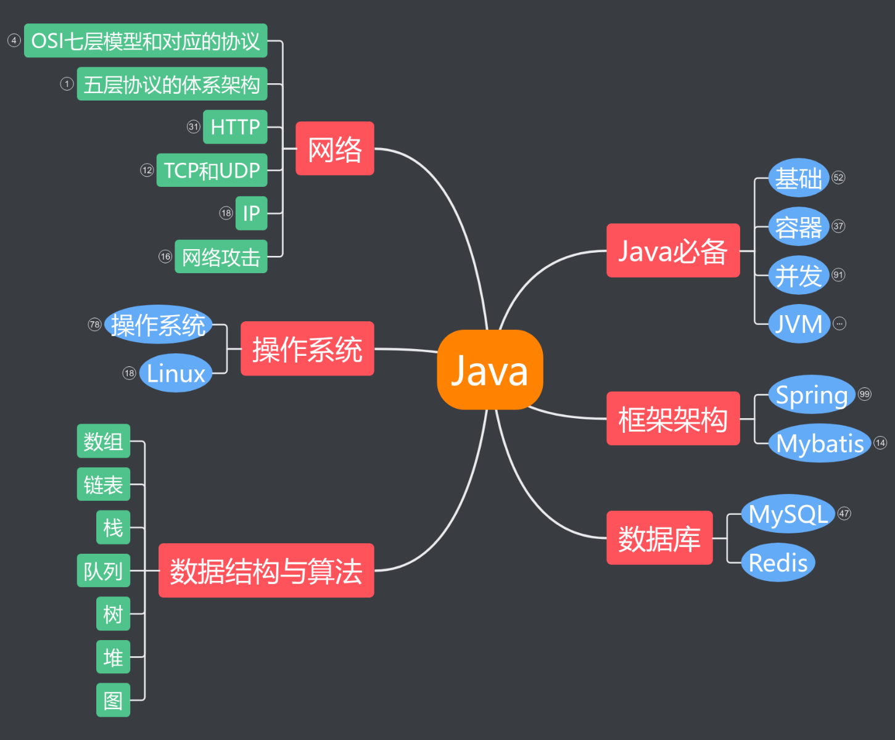Image resolution: width=895 pixels, height=740 pixels.
Task: Click the 网络攻击 node
Action: click(220, 256)
